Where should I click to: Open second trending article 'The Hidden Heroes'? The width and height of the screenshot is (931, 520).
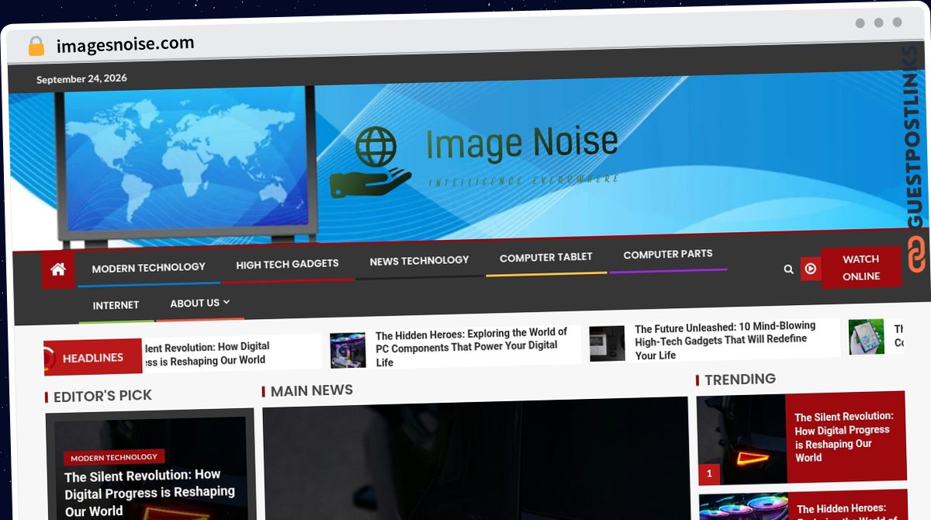pyautogui.click(x=846, y=512)
